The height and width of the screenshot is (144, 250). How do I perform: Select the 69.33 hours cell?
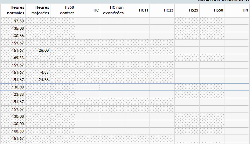point(13,58)
